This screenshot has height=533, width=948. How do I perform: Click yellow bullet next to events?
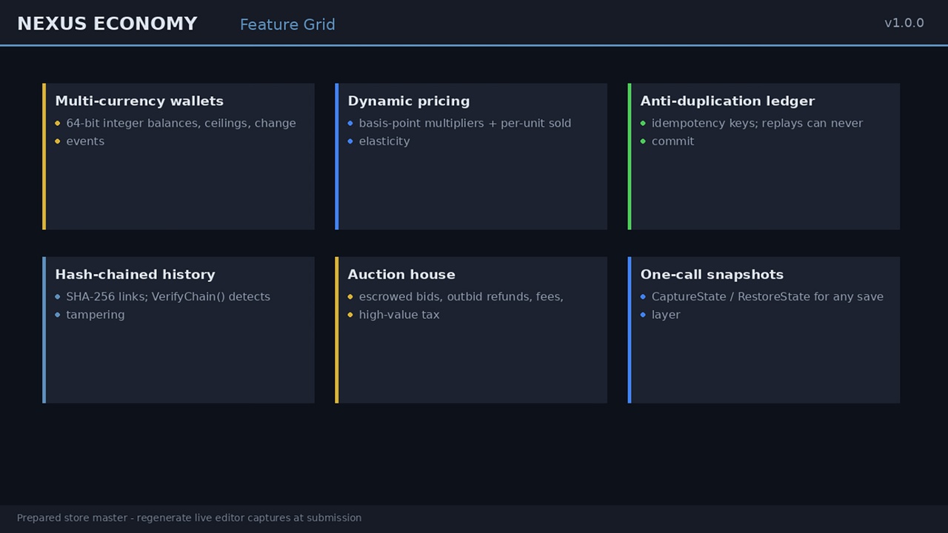[58, 141]
